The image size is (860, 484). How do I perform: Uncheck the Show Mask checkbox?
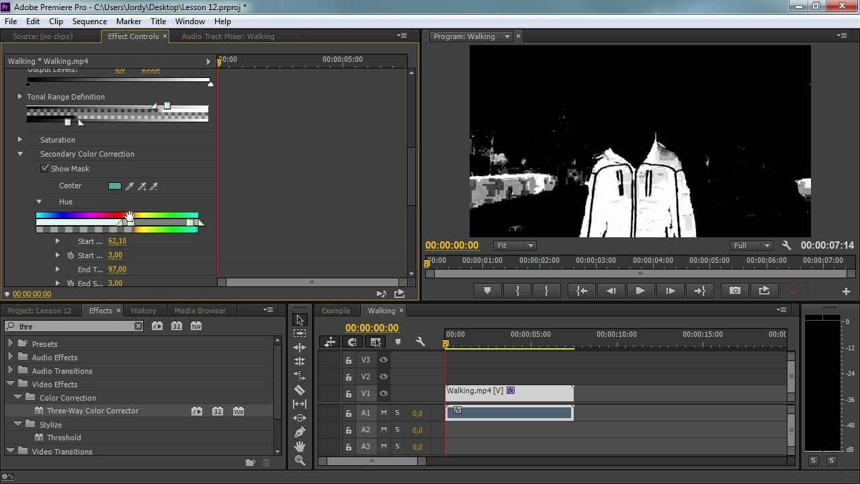click(x=45, y=169)
